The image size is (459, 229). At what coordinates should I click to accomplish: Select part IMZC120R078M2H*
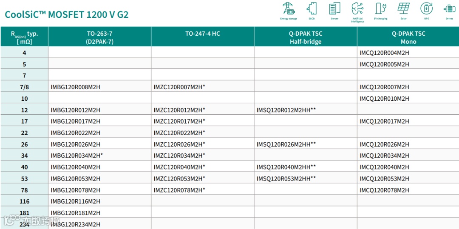(179, 190)
